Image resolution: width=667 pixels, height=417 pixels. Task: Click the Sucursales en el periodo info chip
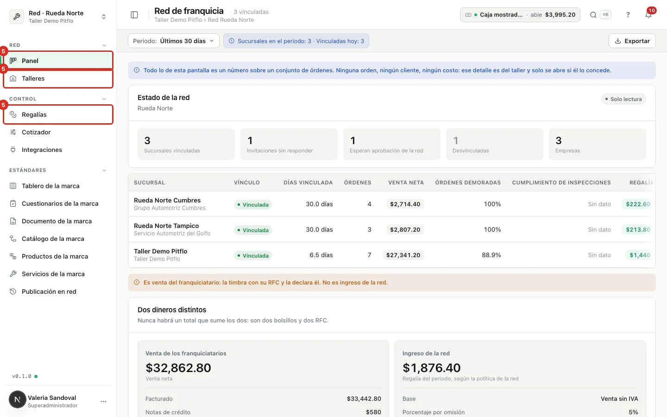point(296,41)
